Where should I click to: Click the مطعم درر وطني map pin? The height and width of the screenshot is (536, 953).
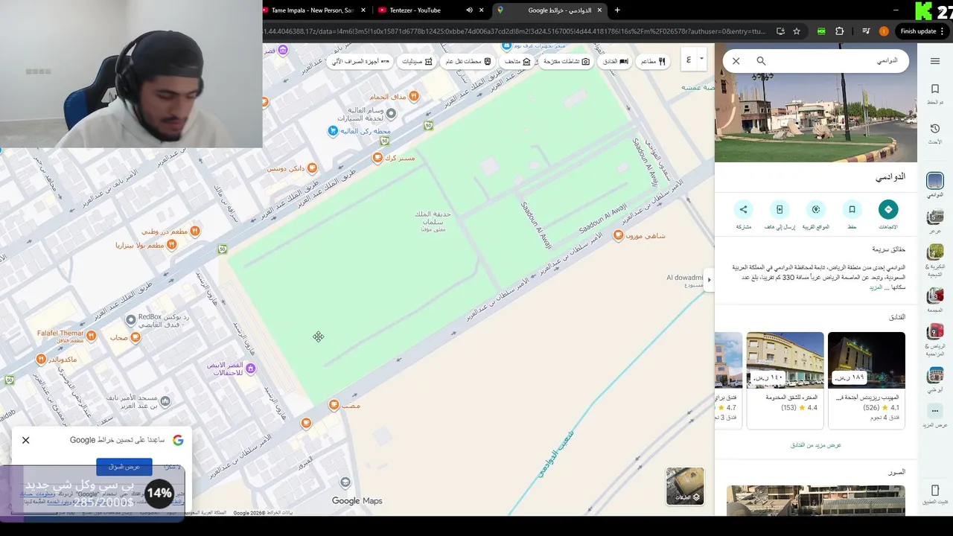pyautogui.click(x=194, y=232)
